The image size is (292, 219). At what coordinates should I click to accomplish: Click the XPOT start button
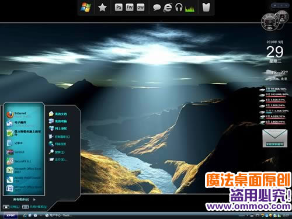coord(11,215)
